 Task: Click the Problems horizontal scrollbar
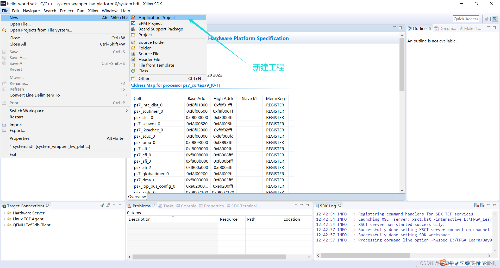tap(209, 257)
